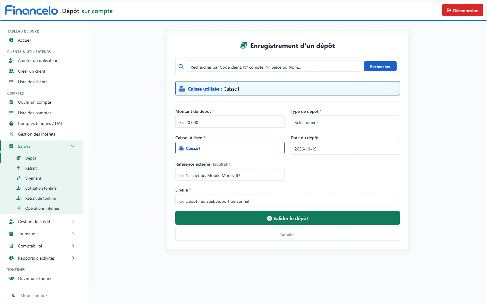Click the Rapports d'activités pie chart icon
This screenshot has height=304, width=487.
pyautogui.click(x=11, y=258)
